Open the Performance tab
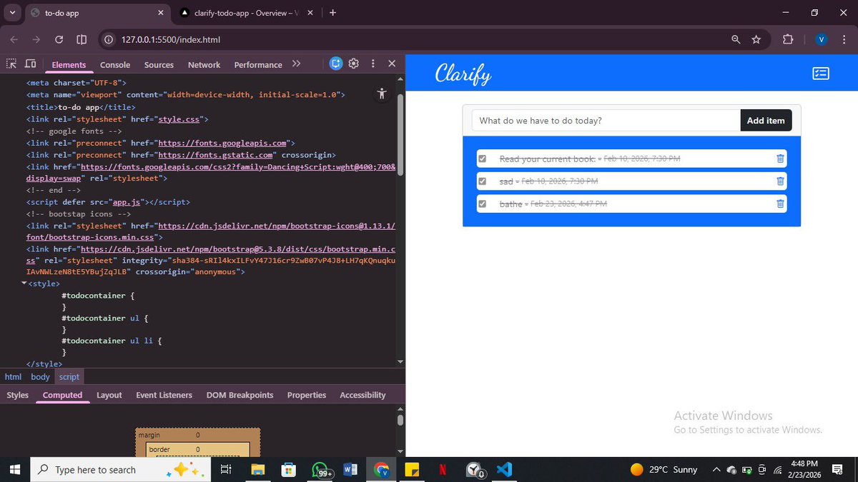This screenshot has width=858, height=482. pos(258,64)
